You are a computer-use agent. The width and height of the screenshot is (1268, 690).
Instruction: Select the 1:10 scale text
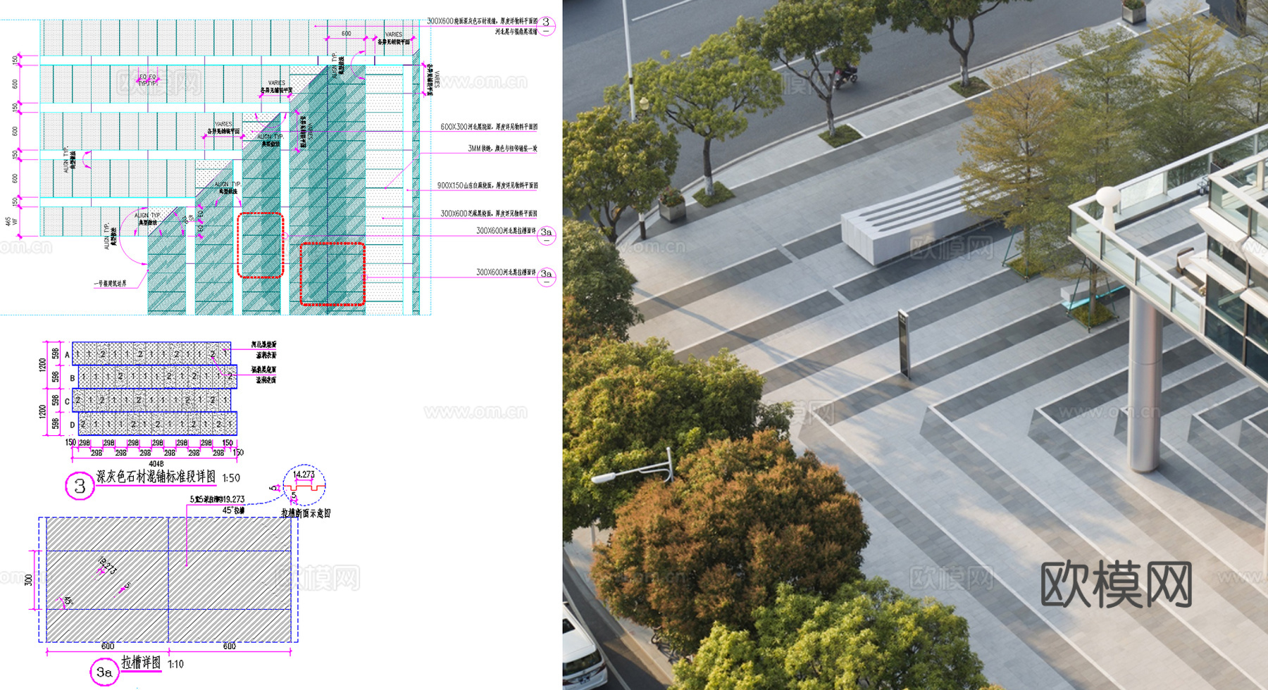pyautogui.click(x=175, y=664)
